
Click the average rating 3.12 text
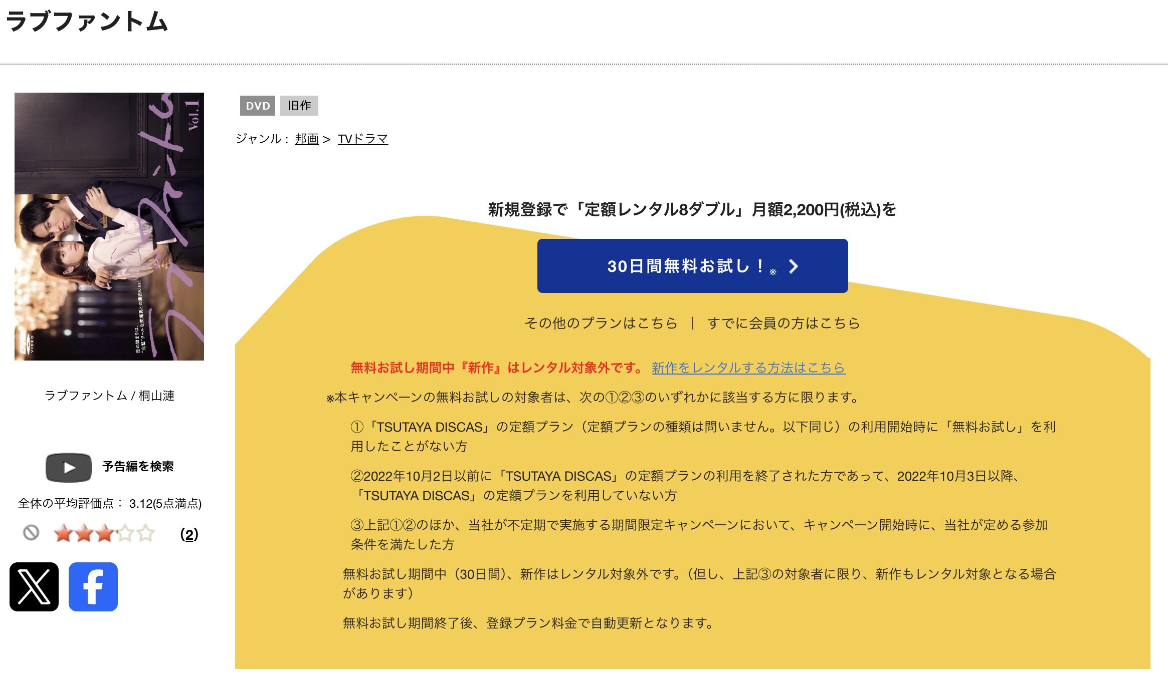(110, 503)
